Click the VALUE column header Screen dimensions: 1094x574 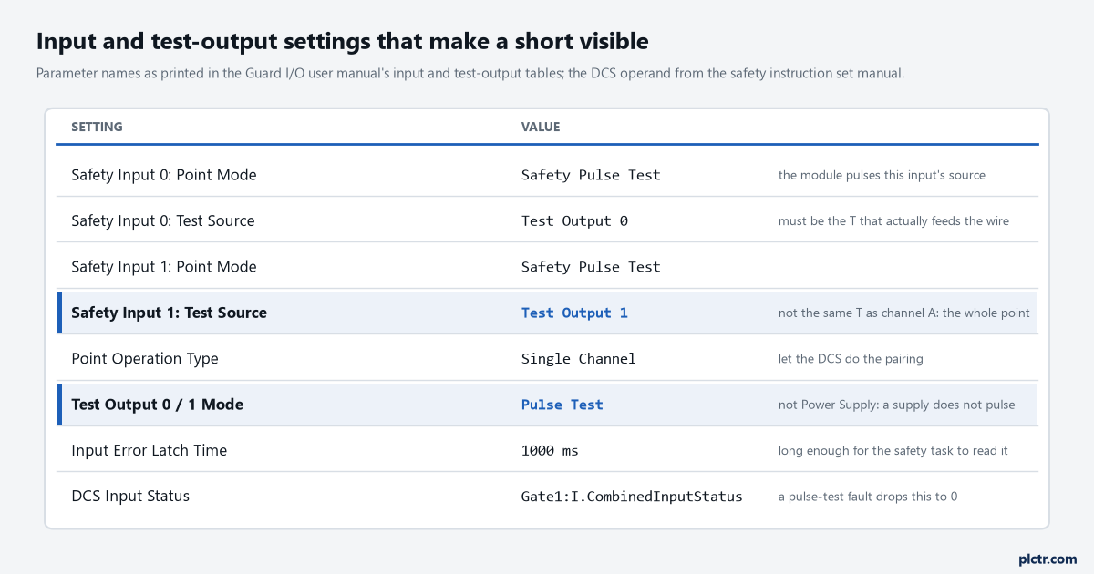pos(541,127)
